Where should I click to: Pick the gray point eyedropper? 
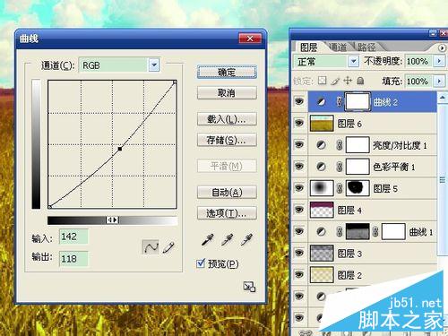(227, 239)
